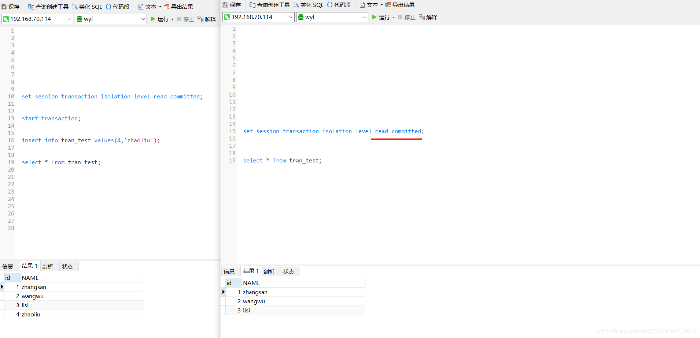Screen dimensions: 700x338
Task: Click Export Results in the right pane
Action: click(400, 5)
